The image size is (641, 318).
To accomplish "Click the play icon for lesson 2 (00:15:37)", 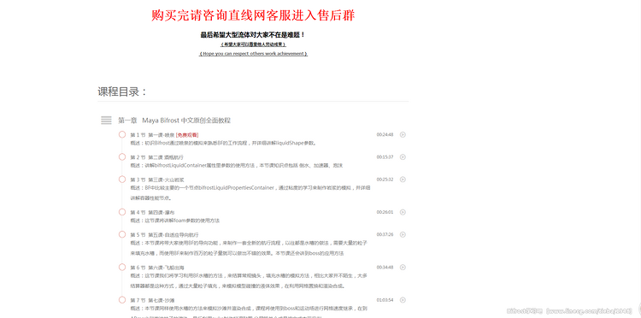I will (x=403, y=157).
